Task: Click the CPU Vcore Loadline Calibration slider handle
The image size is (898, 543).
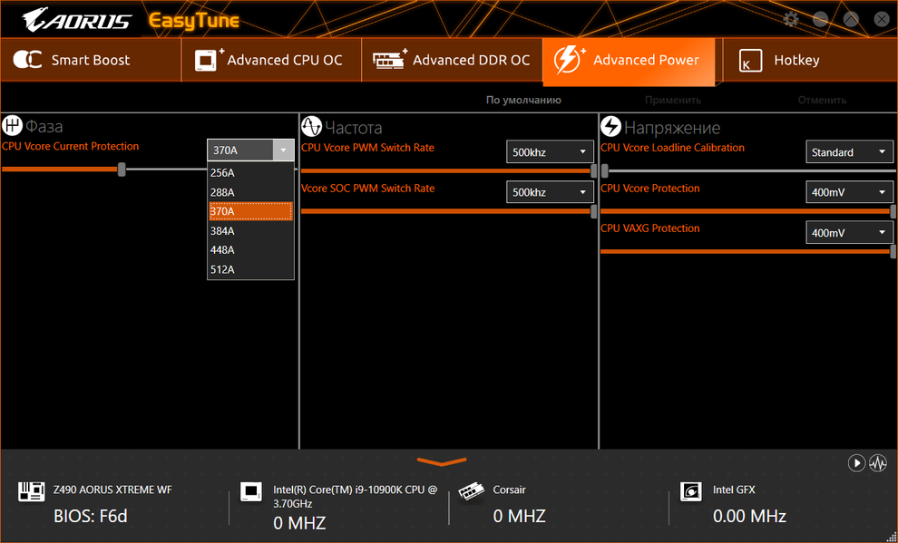Action: [x=605, y=170]
